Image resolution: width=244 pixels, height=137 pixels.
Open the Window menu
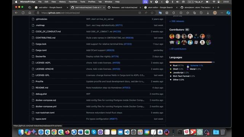(108, 2)
